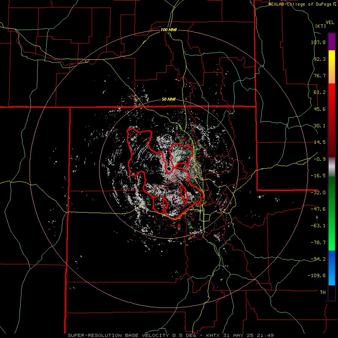Pick the yellow segment of the color bar
Screen dimensions: 338x338
332,67
